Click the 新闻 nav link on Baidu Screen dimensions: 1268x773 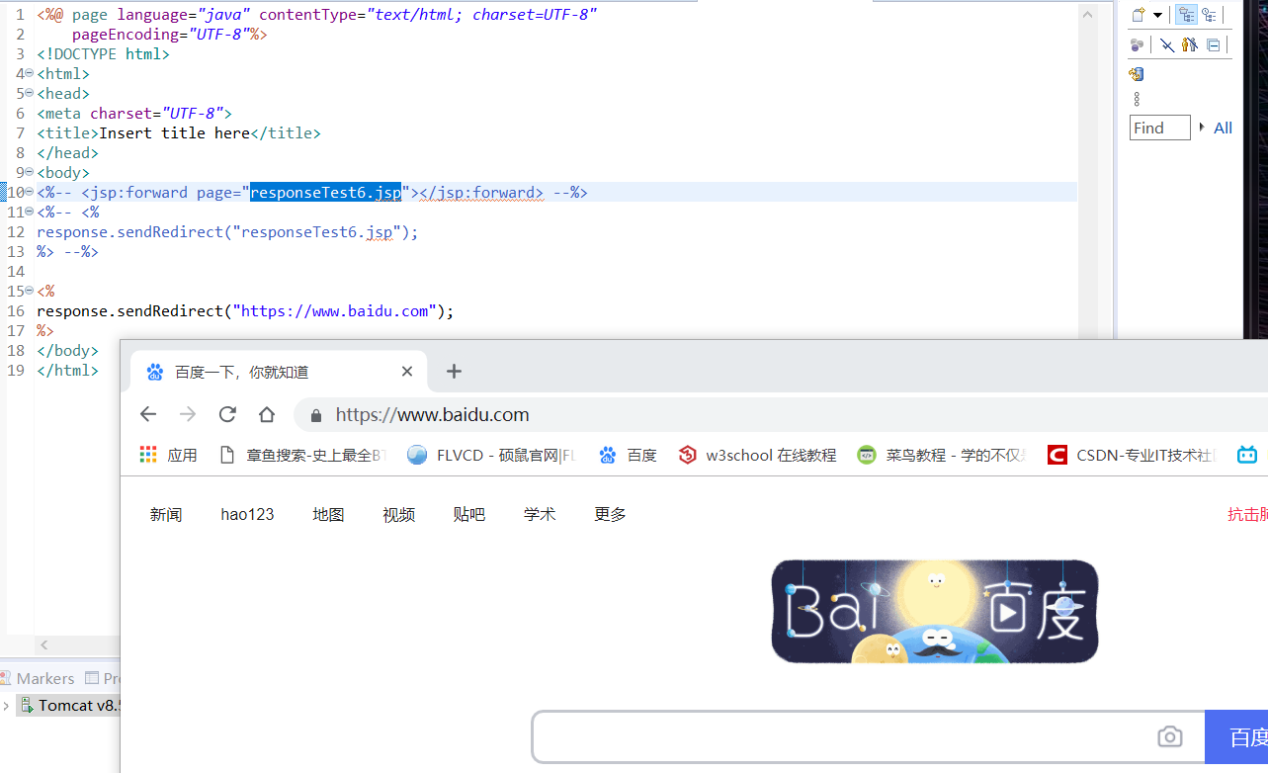pos(166,514)
